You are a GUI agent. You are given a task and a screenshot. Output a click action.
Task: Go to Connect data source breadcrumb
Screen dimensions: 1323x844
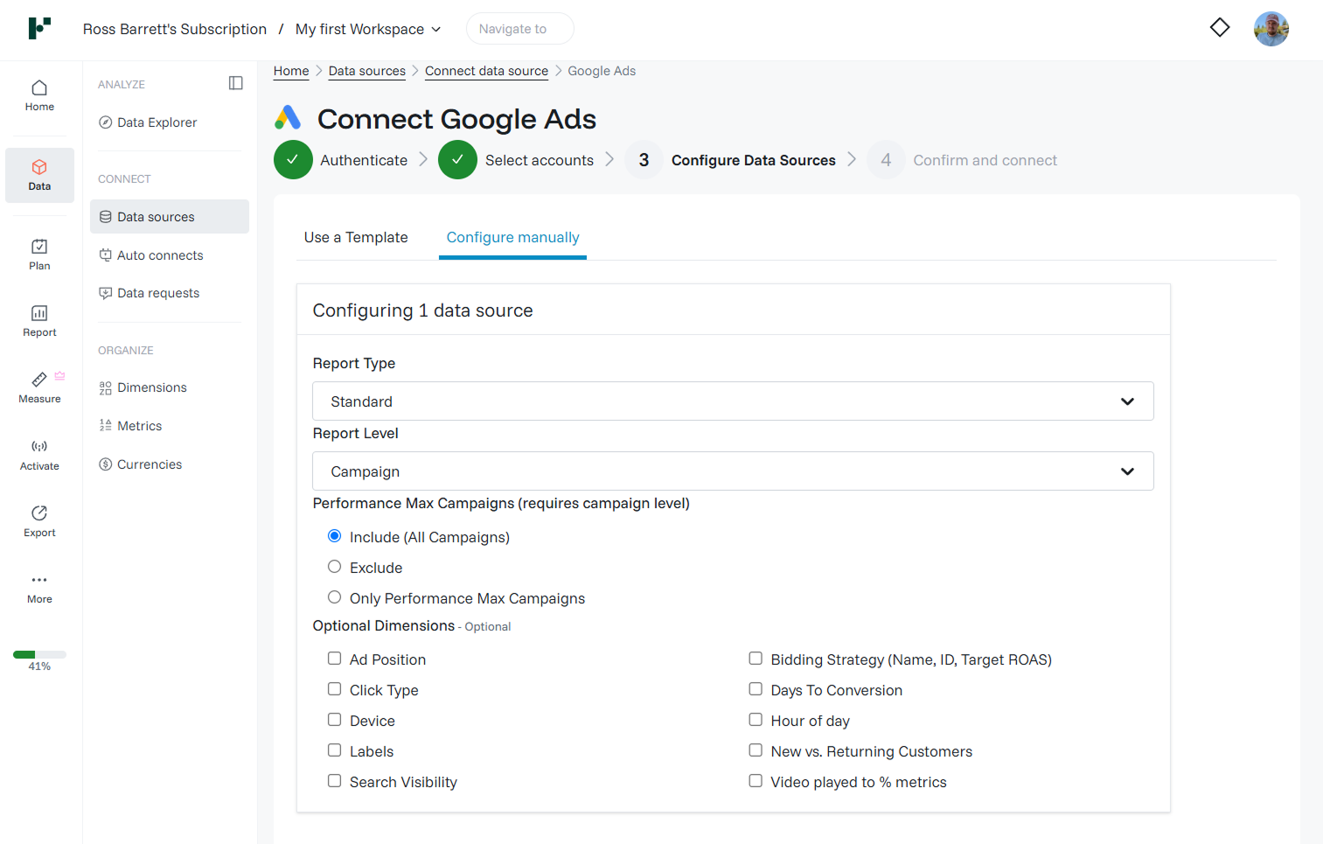click(486, 71)
